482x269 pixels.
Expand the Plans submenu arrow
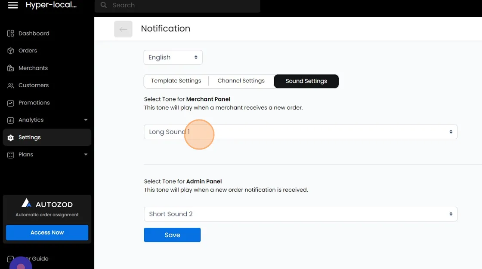coord(86,154)
